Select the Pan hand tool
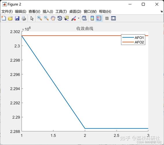Viewport: 164px width, 145px height. click(x=53, y=18)
